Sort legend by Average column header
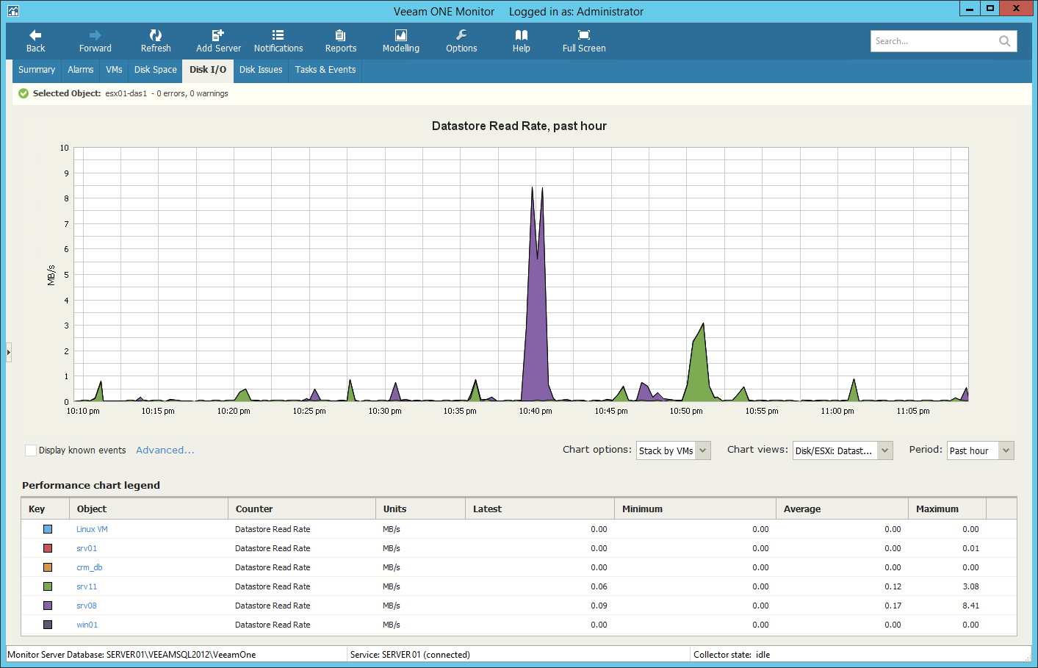 click(842, 509)
